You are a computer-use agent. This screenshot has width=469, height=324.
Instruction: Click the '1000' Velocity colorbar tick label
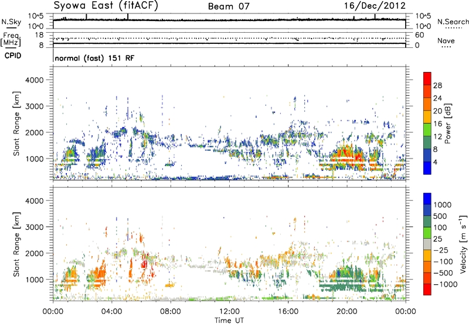pyautogui.click(x=442, y=205)
